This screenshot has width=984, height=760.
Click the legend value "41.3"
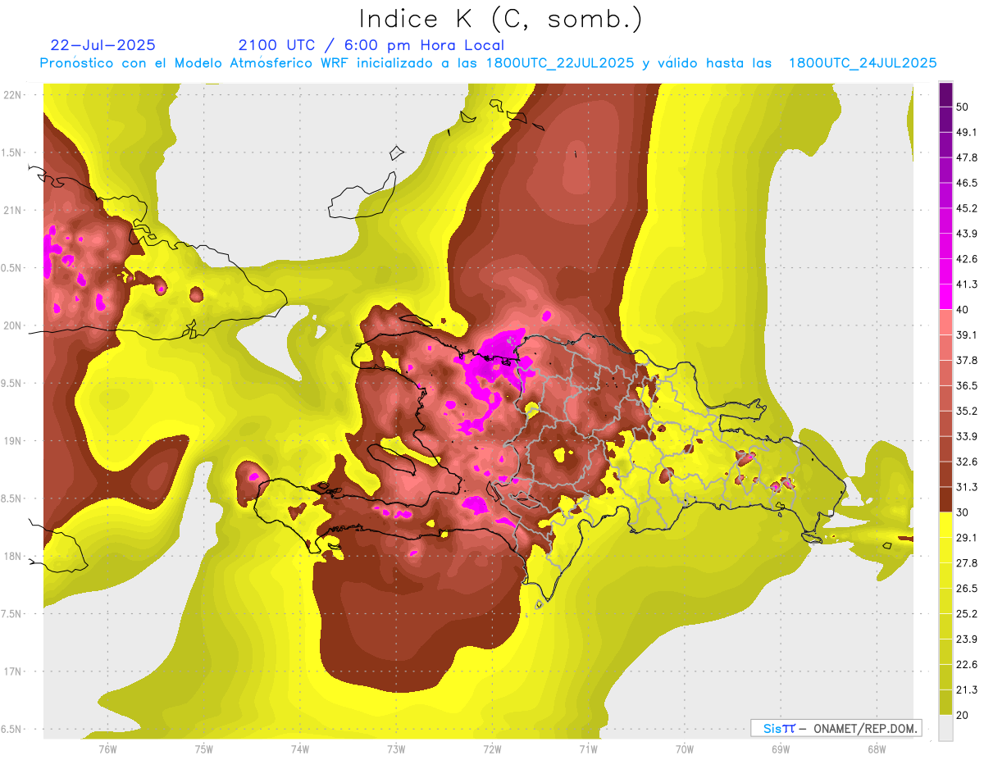pyautogui.click(x=967, y=284)
